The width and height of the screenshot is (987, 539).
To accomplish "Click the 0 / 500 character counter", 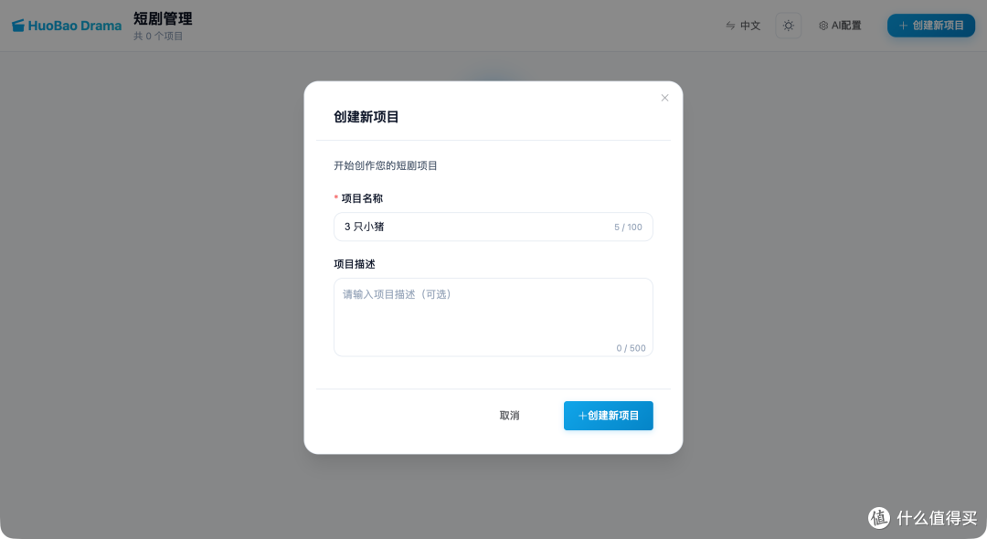I will tap(631, 348).
